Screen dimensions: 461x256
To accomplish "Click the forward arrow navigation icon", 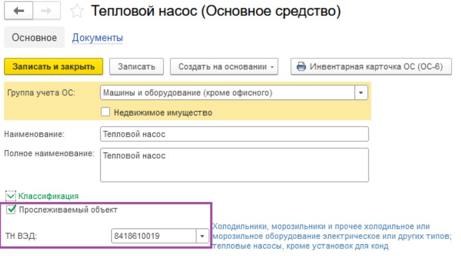I will click(x=46, y=11).
